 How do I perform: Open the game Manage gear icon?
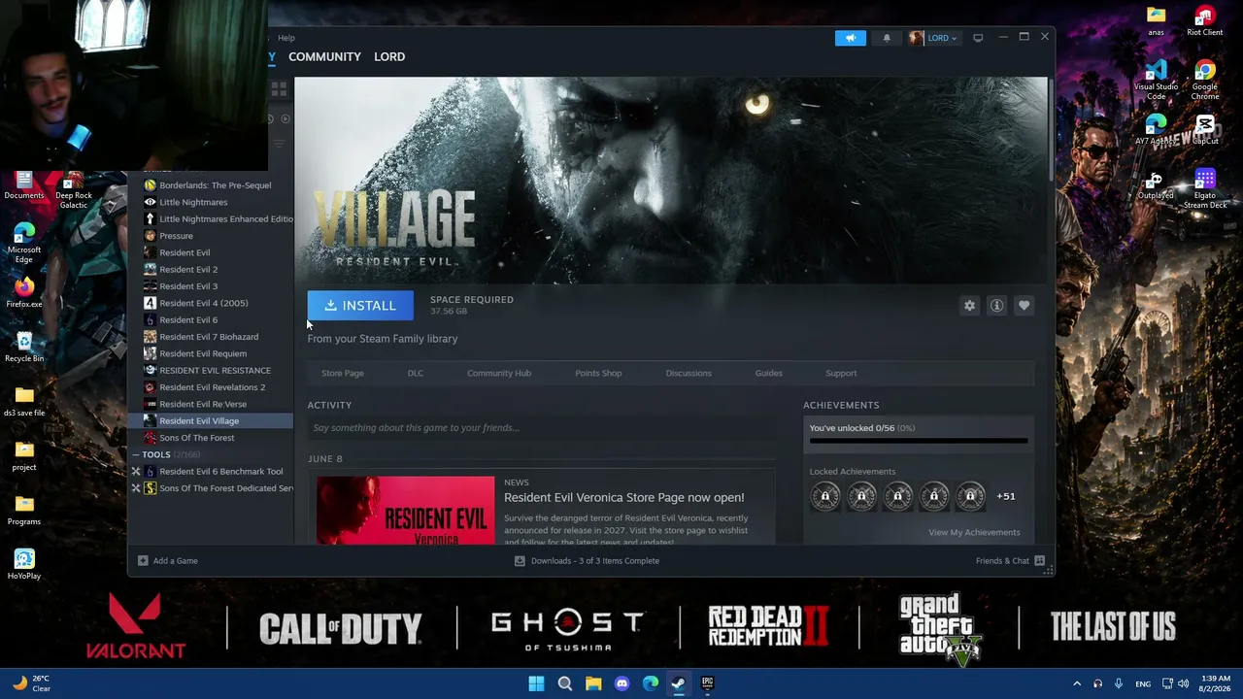(x=969, y=306)
